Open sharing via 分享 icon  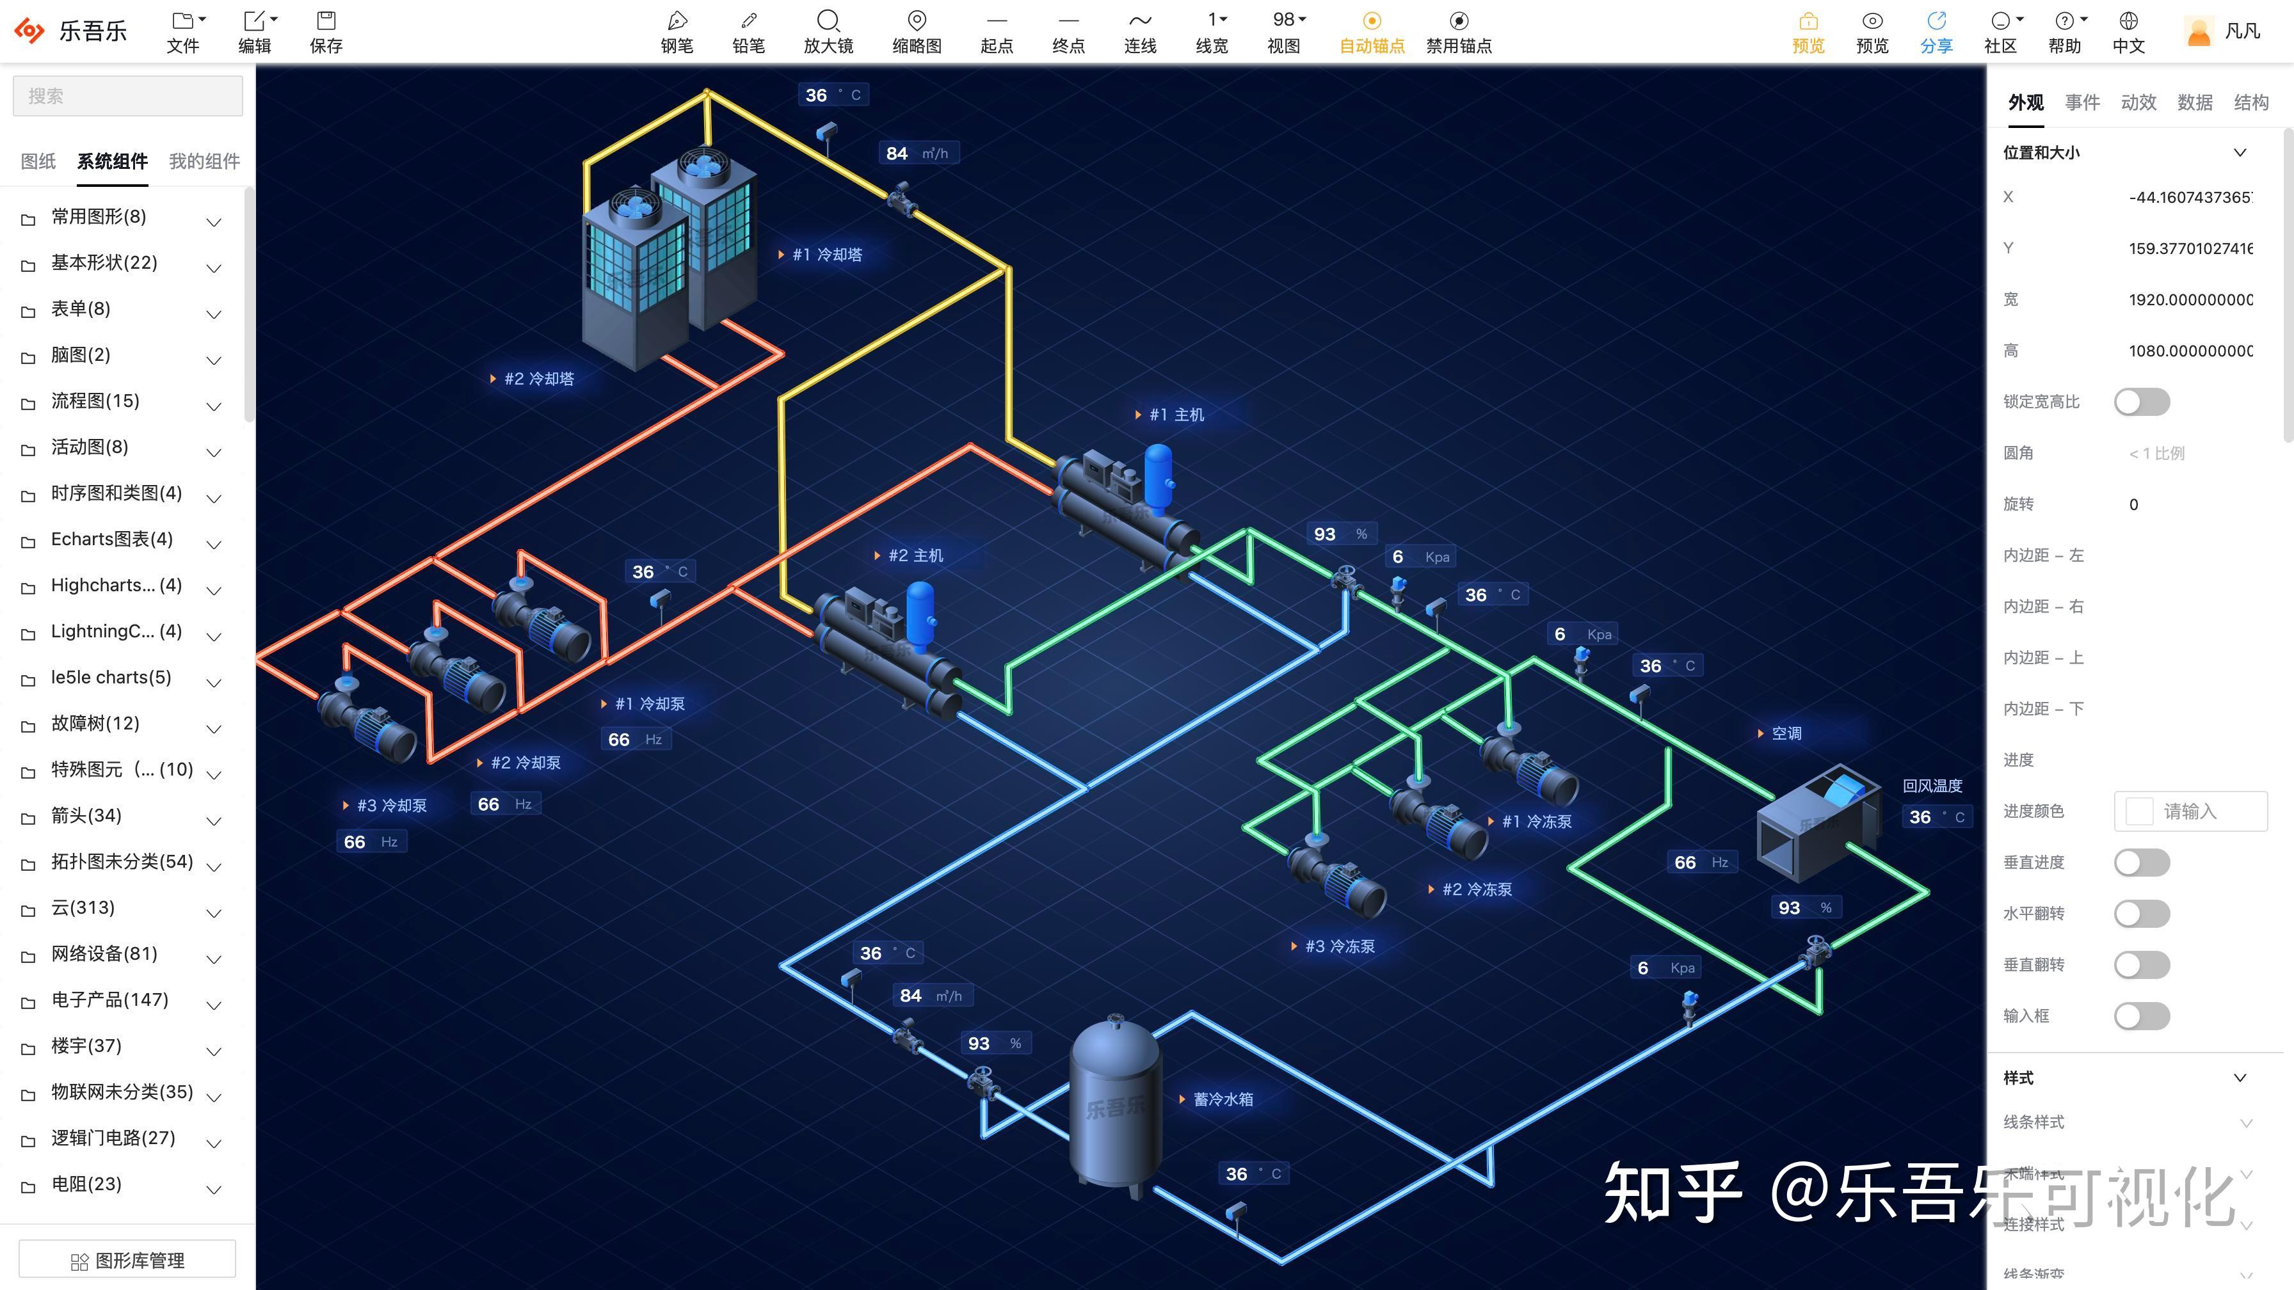pyautogui.click(x=1936, y=29)
